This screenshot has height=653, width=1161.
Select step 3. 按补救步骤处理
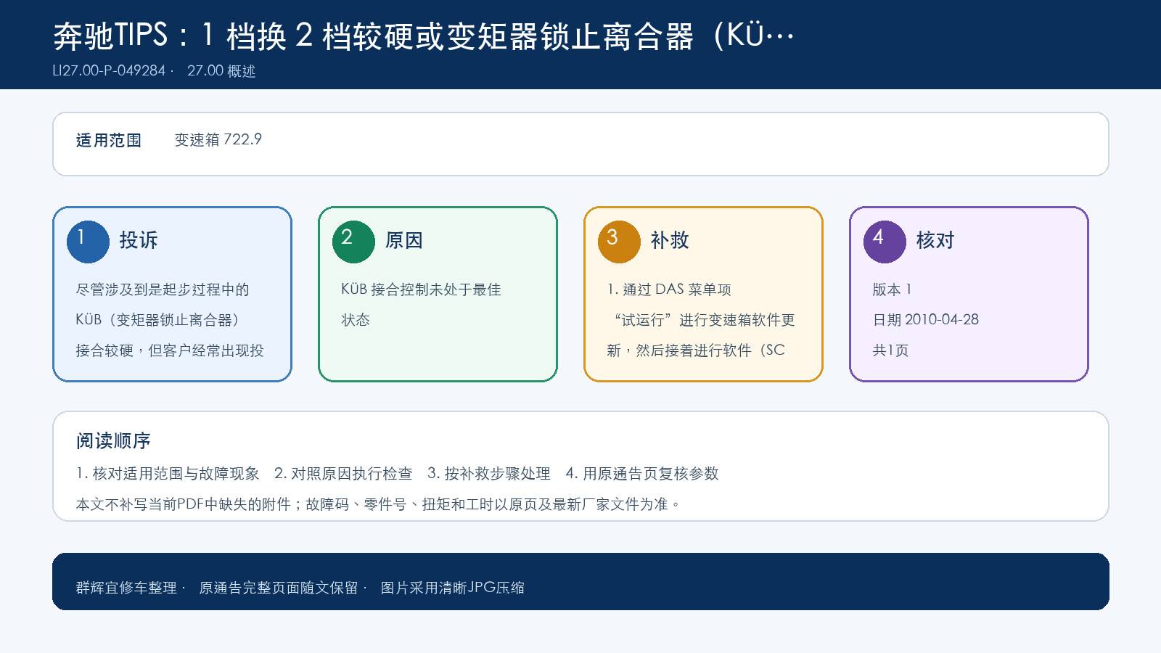coord(489,474)
